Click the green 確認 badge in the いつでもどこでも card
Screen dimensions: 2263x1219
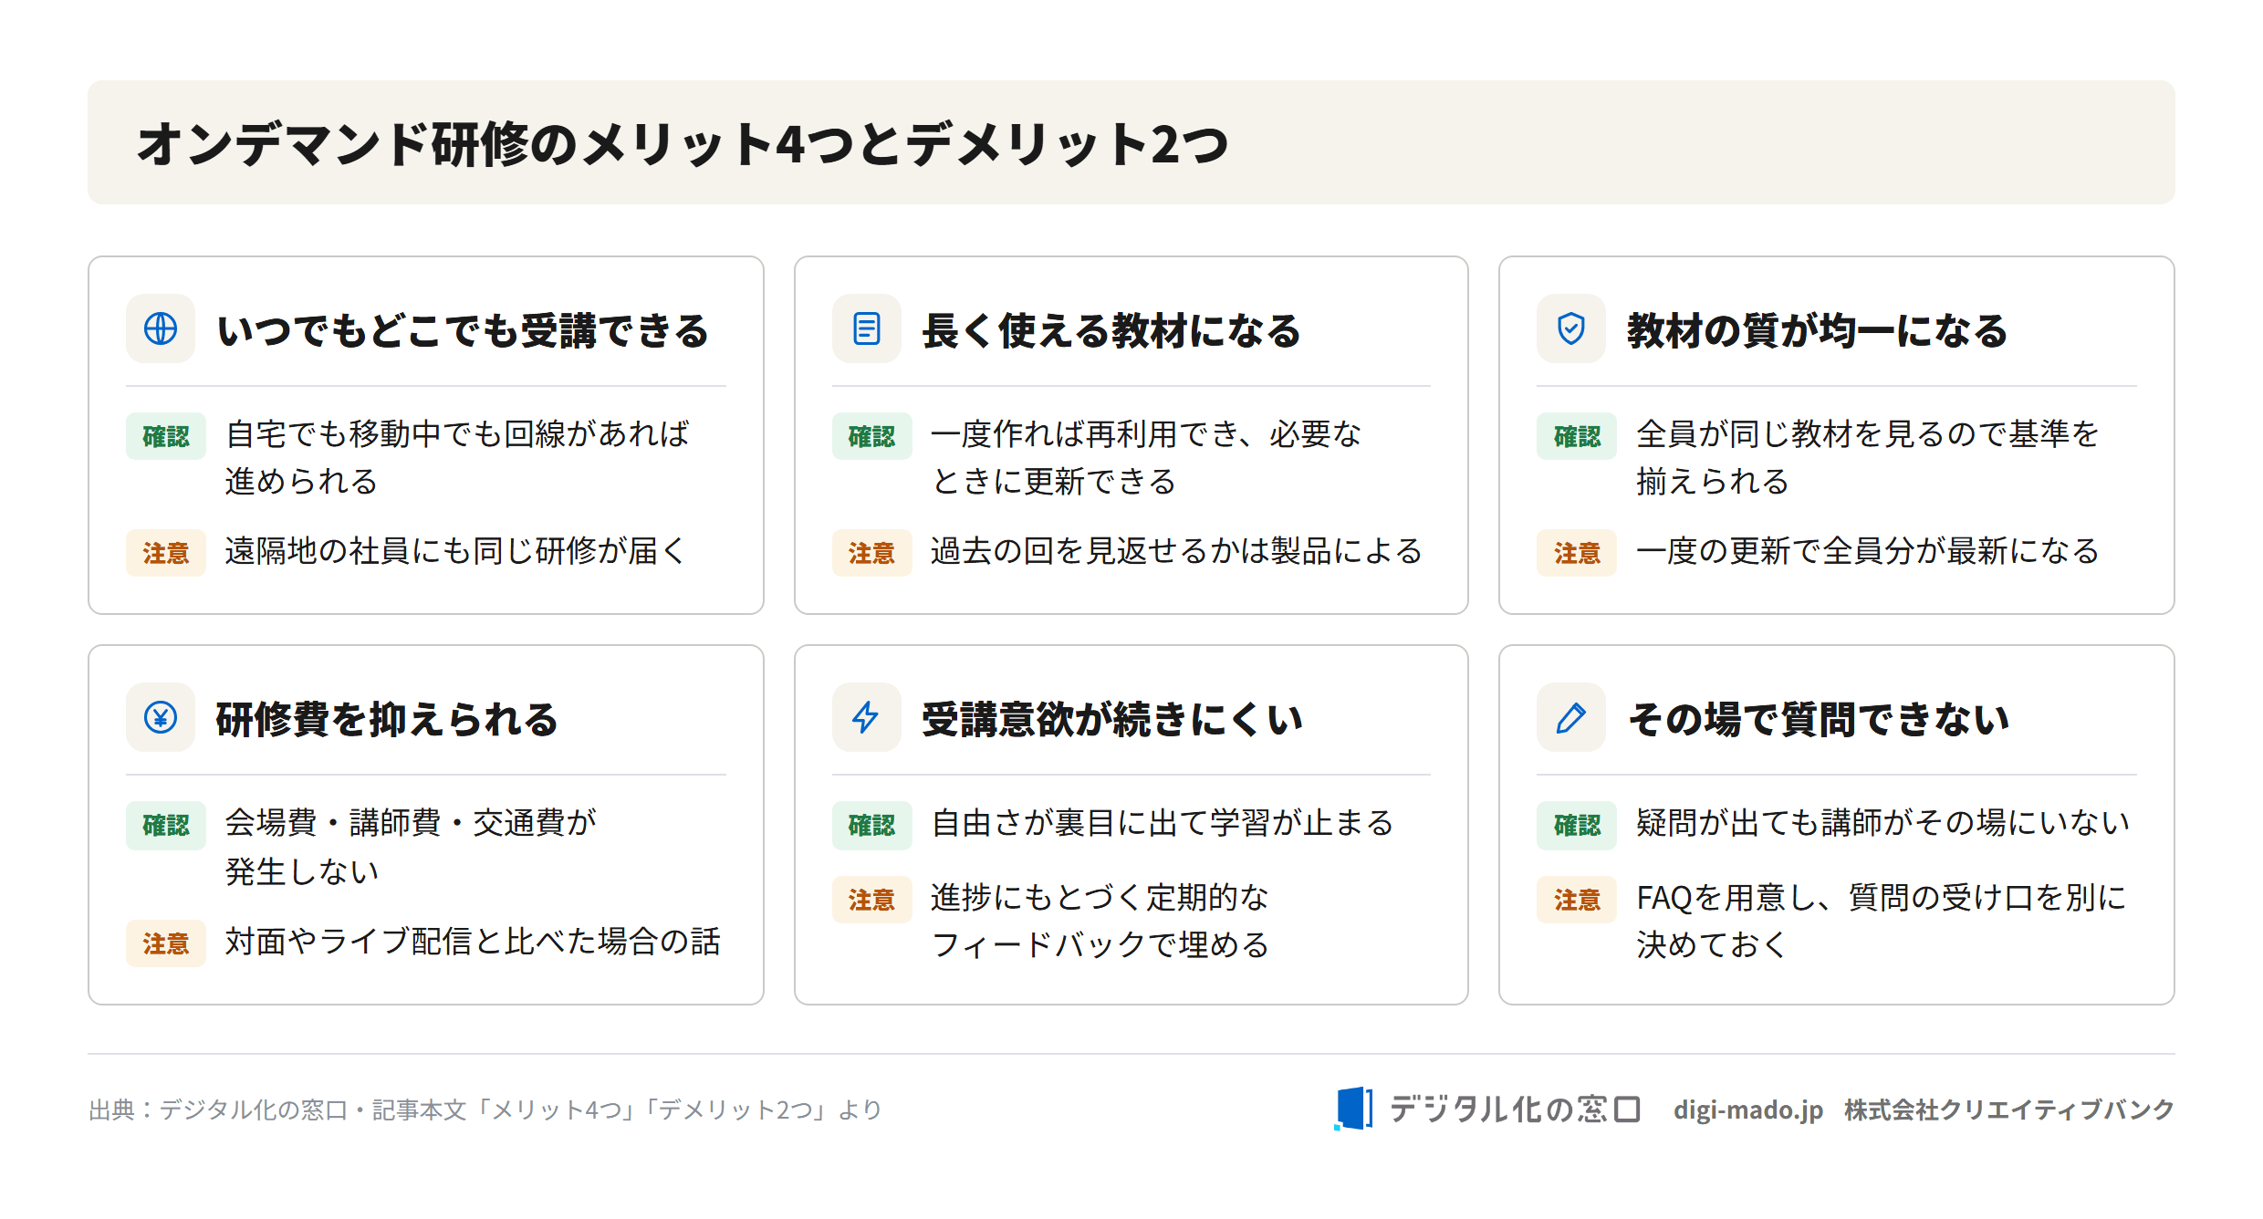pos(166,436)
